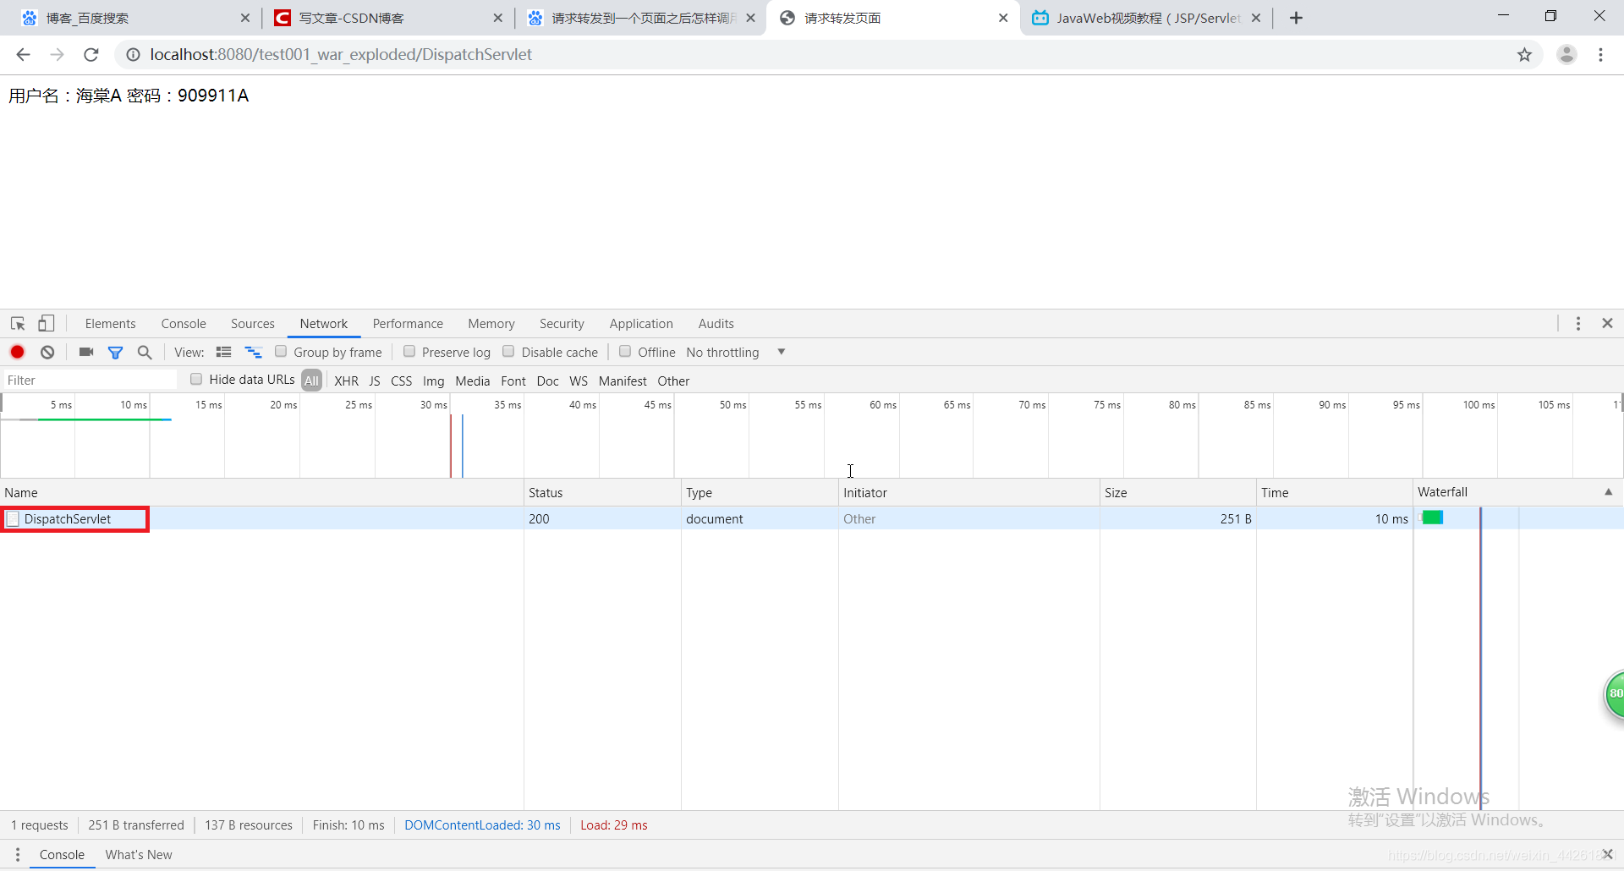Reload the current page
This screenshot has height=871, width=1624.
tap(91, 55)
